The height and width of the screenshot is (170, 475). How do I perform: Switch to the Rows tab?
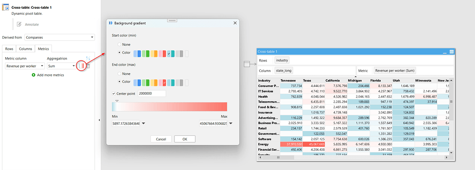tap(9, 49)
